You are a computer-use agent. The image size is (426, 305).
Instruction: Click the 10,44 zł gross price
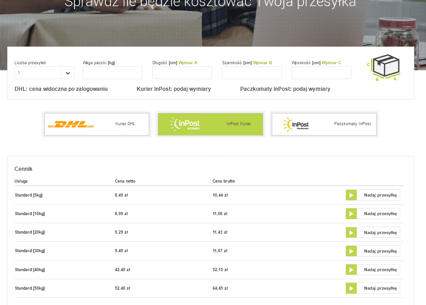(220, 195)
